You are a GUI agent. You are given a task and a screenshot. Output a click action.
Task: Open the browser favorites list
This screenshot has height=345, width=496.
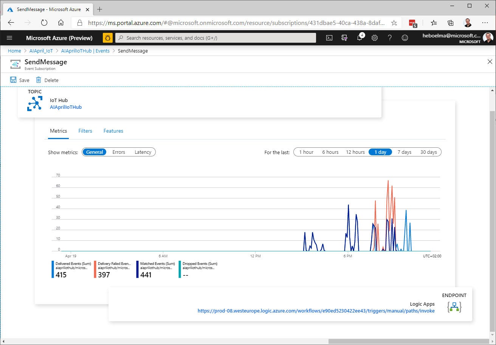(434, 23)
